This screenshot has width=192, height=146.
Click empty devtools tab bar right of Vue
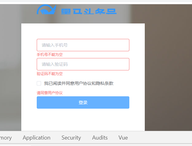point(159,138)
